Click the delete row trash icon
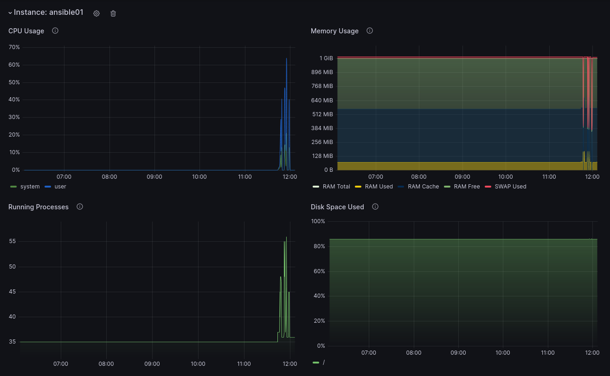Screen dimensions: 610x376 click(x=113, y=13)
